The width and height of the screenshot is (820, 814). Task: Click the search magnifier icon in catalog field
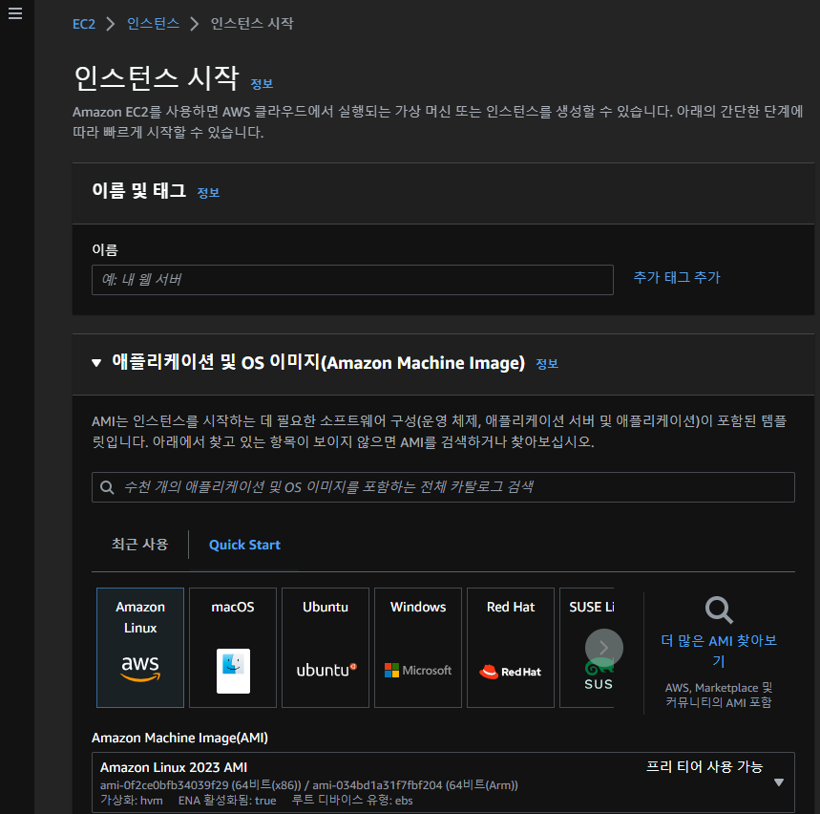tap(107, 487)
